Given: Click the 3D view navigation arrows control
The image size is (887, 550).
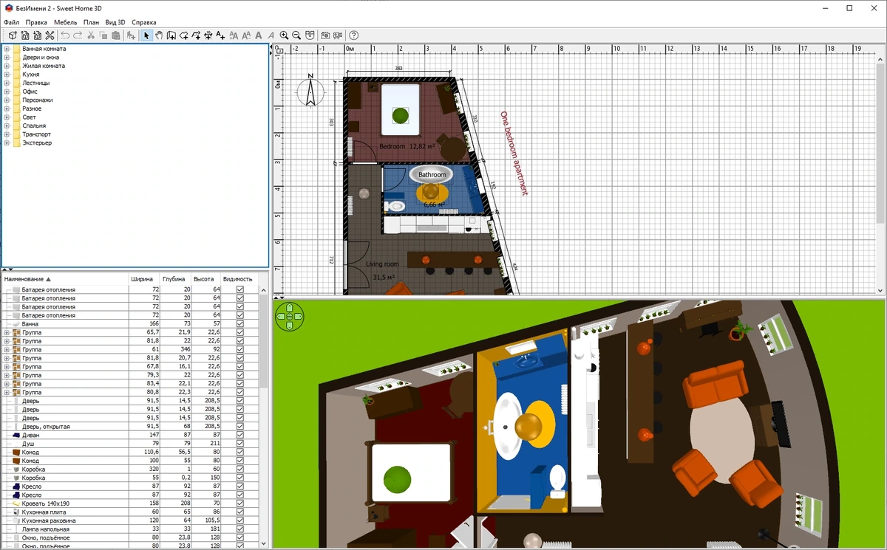Looking at the screenshot, I should [x=289, y=317].
